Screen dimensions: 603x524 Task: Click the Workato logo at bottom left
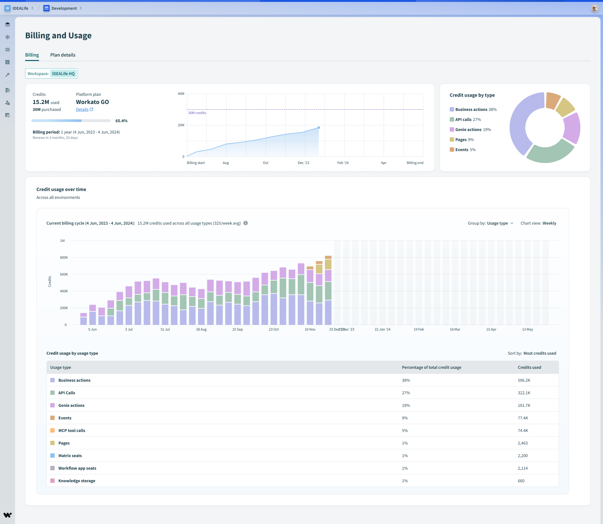[x=8, y=515]
